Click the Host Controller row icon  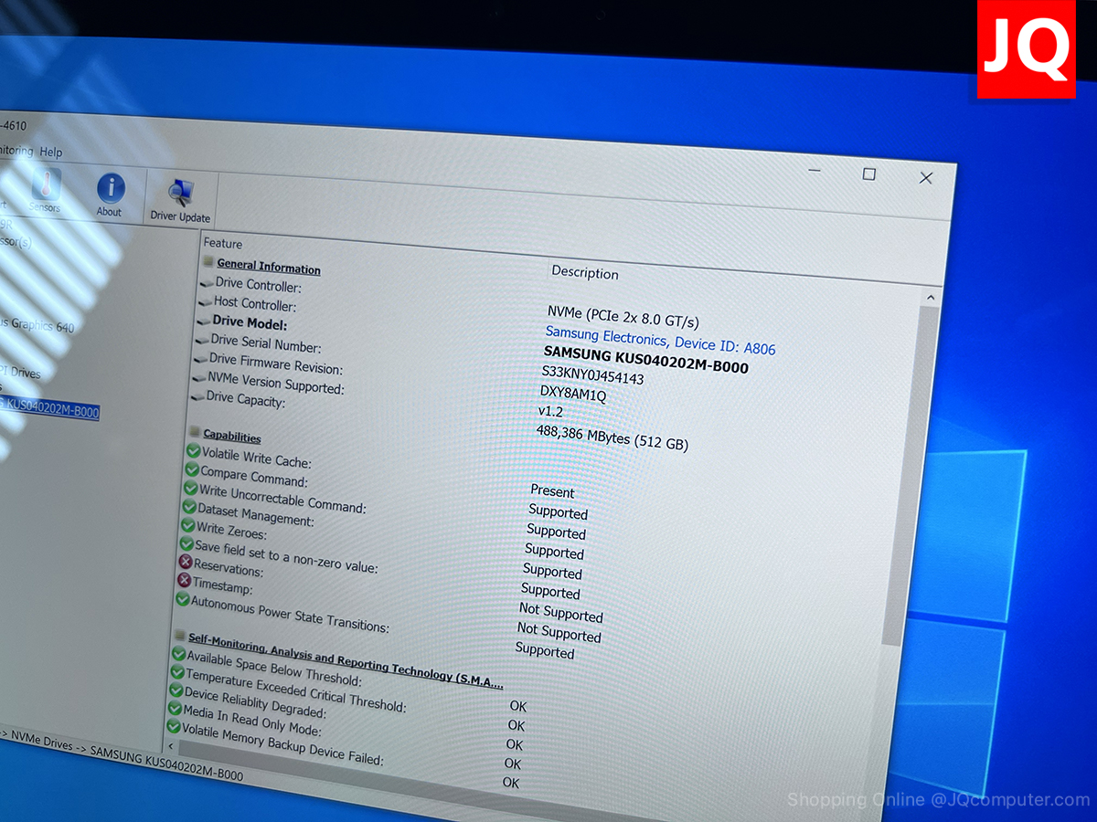point(206,301)
